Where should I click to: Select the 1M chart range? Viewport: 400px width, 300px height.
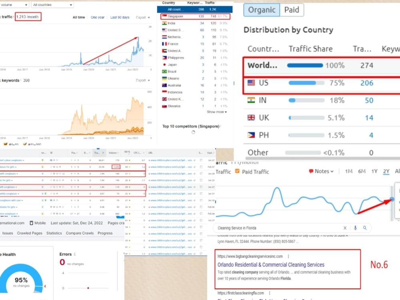coord(348,172)
